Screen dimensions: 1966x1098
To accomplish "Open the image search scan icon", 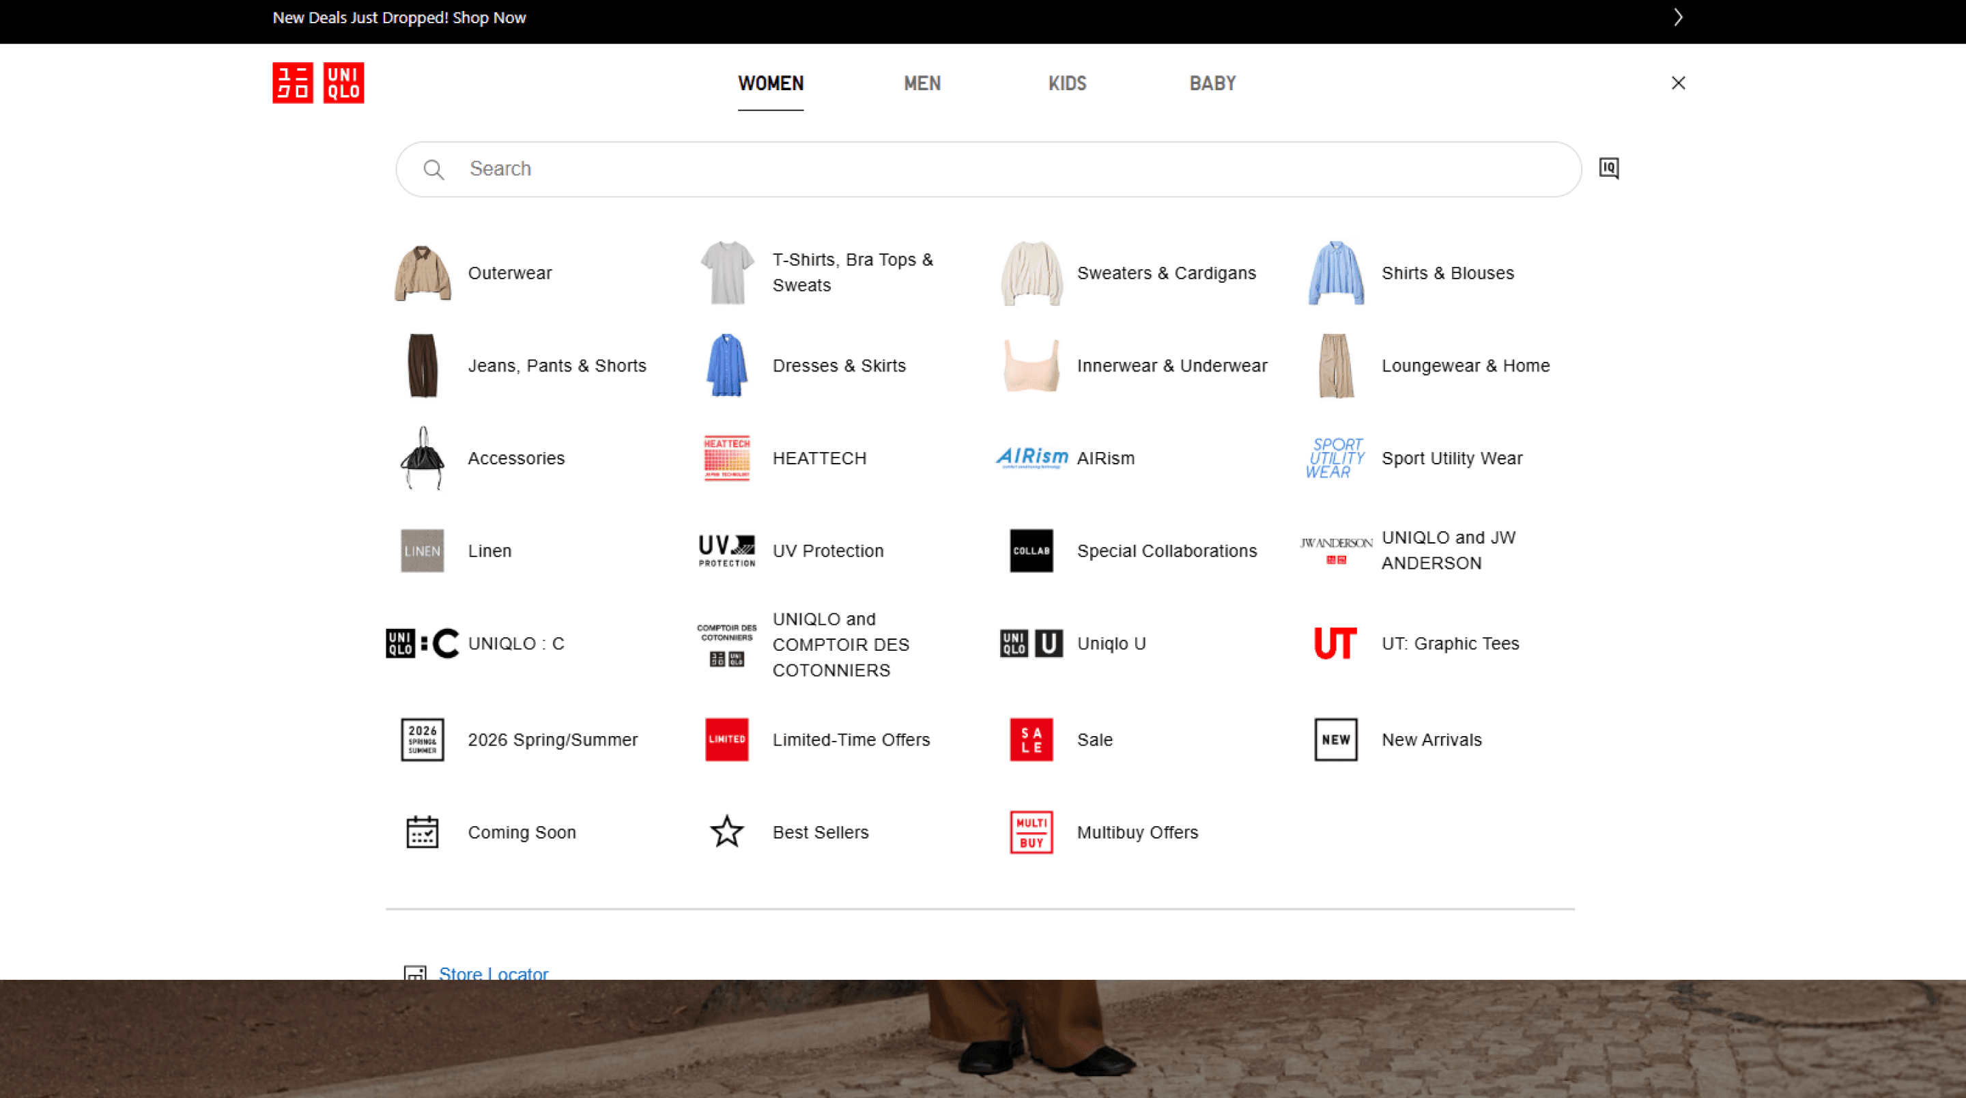I will pos(1608,168).
